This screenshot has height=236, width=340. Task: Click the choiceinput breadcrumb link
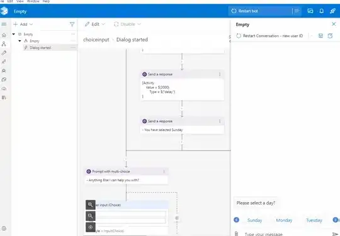pyautogui.click(x=96, y=40)
